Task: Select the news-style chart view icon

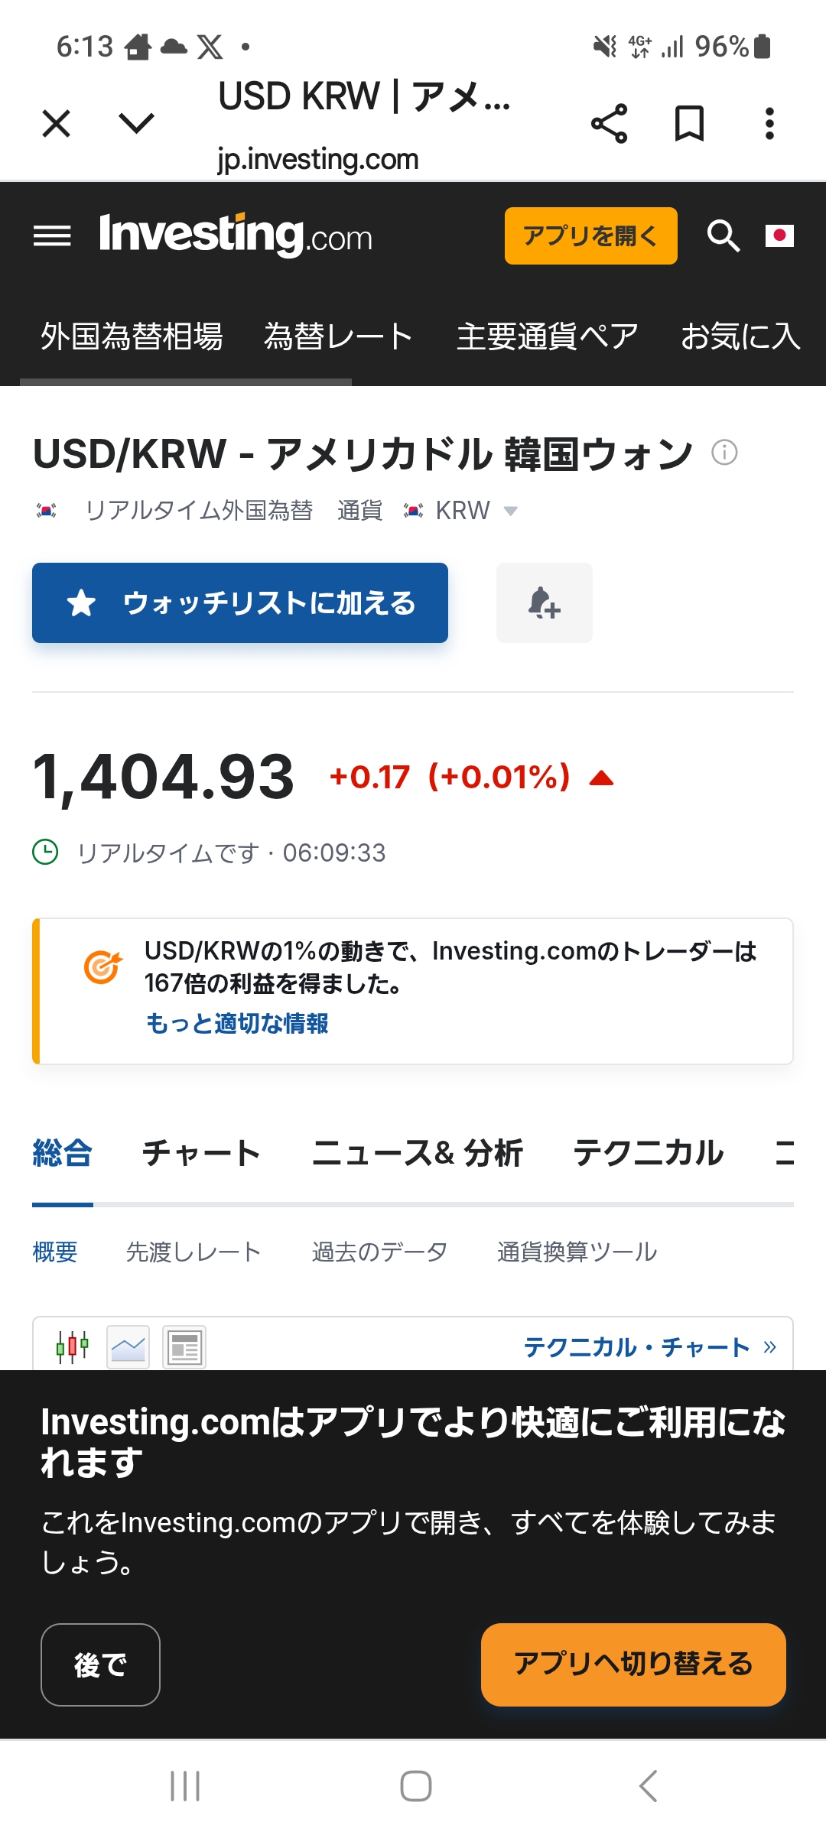Action: (x=184, y=1346)
